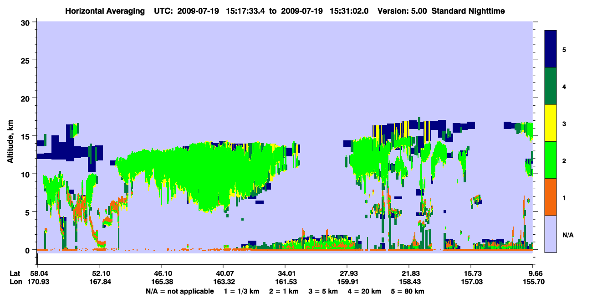Click the longitude value 155.70
592x304 pixels.
coord(534,282)
